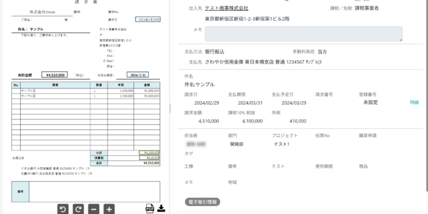Zoom in the invoice preview

109,209
